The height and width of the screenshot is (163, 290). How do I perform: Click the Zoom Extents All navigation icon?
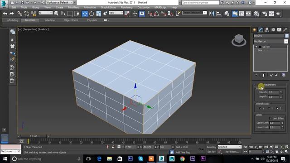[286, 147]
